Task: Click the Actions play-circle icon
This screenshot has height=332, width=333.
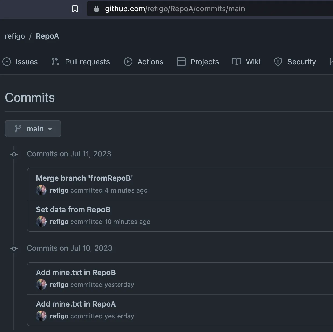Action: coord(128,62)
